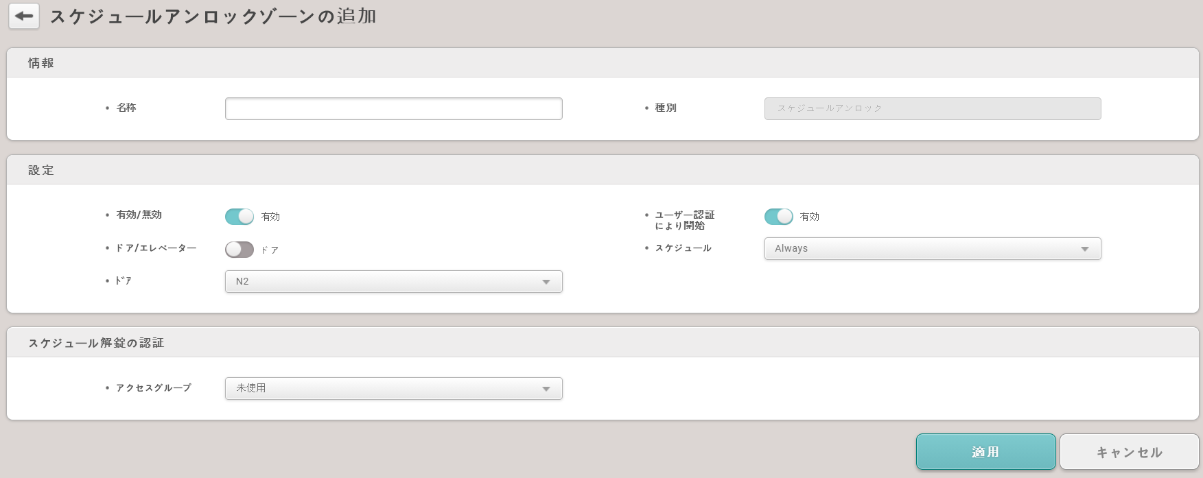Click the back arrow icon
This screenshot has height=478, width=1203.
[24, 16]
